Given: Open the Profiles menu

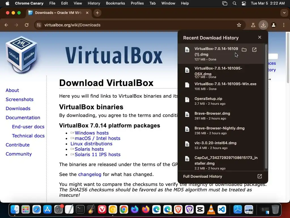Looking at the screenshot, I should (137, 3).
